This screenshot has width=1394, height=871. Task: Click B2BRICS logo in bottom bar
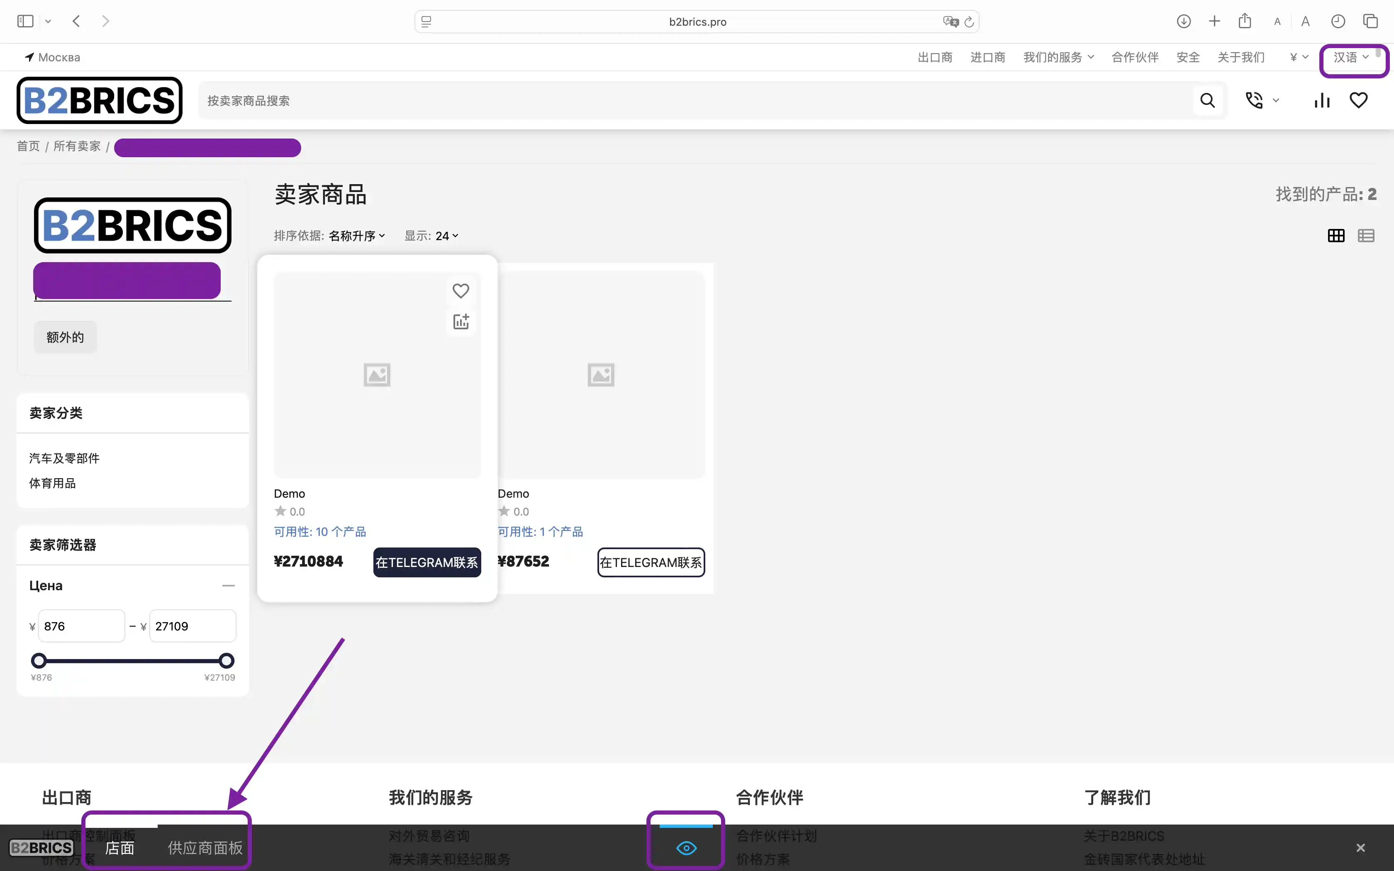pyautogui.click(x=41, y=847)
